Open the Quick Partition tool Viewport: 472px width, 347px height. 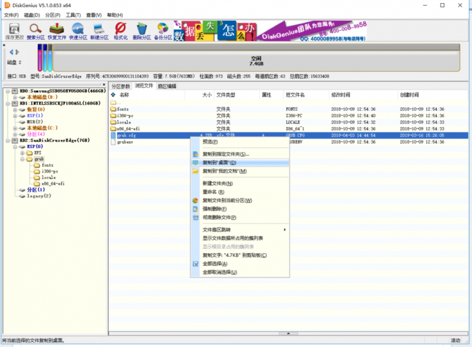(78, 31)
